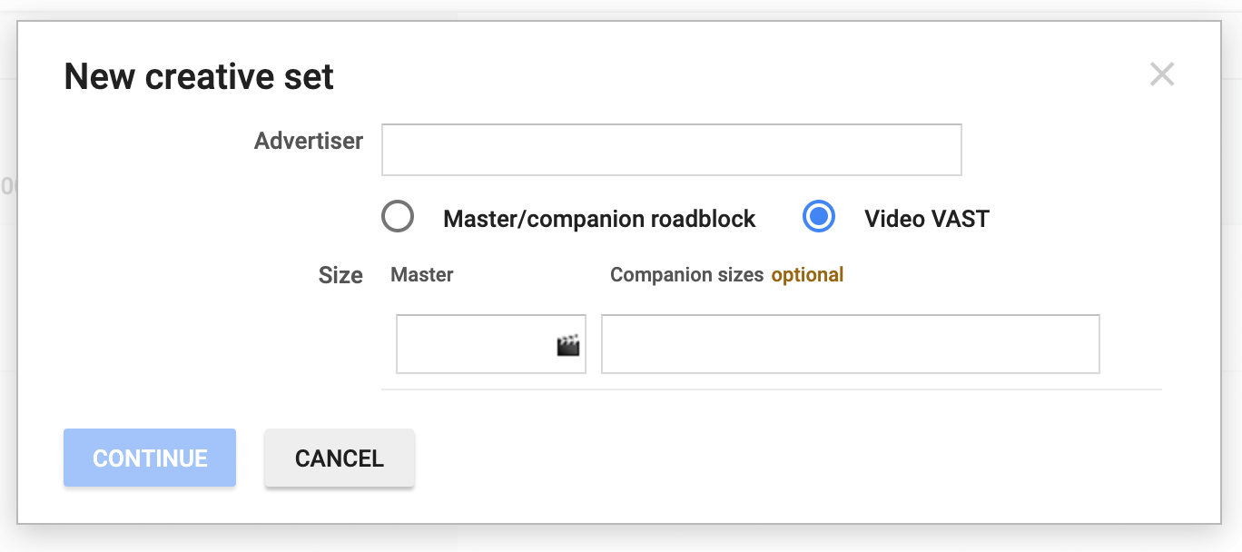This screenshot has width=1242, height=552.
Task: Dismiss the dialog using the X icon
Action: coord(1162,74)
